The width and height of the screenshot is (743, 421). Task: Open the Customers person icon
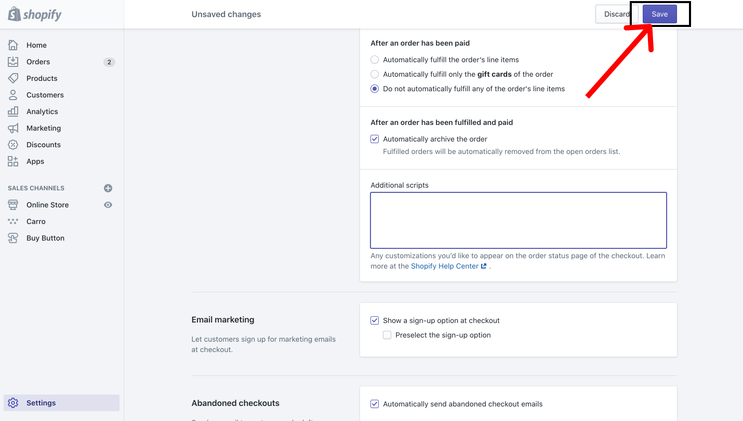tap(13, 95)
